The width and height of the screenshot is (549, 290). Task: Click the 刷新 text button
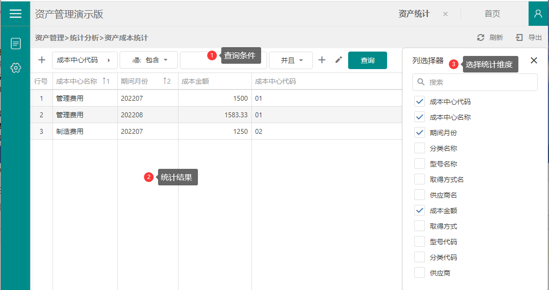click(x=496, y=37)
